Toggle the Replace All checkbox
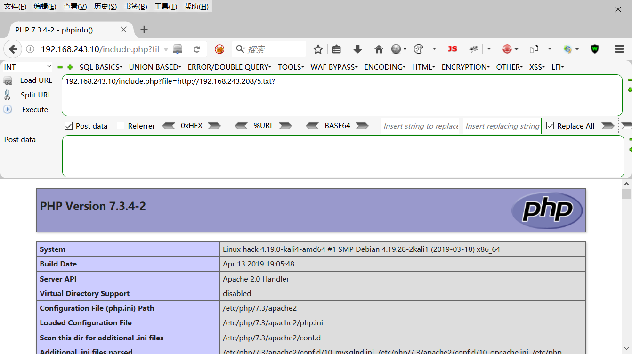 (550, 126)
